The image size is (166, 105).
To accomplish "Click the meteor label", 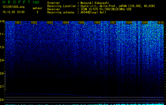I will tap(37, 8).
